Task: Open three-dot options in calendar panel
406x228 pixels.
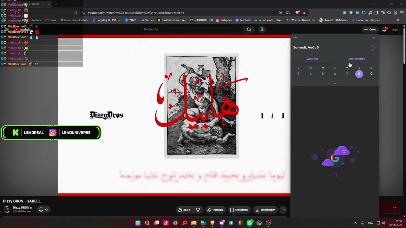Action: click(295, 38)
